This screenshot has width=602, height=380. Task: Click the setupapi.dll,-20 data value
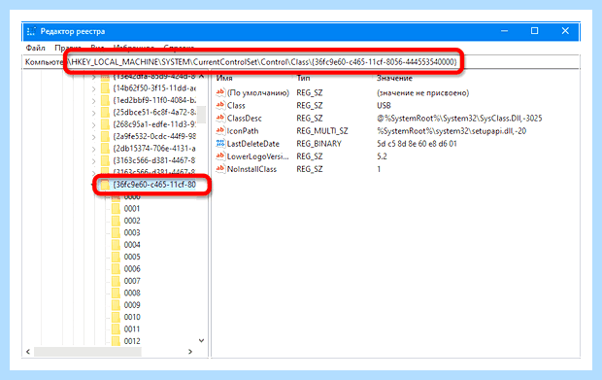click(451, 131)
